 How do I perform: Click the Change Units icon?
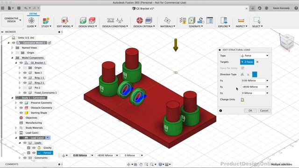click(242, 99)
